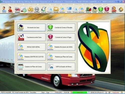This screenshot has width=125, height=94.
Task: Click the green Receber toolbar icon
Action: point(100,10)
